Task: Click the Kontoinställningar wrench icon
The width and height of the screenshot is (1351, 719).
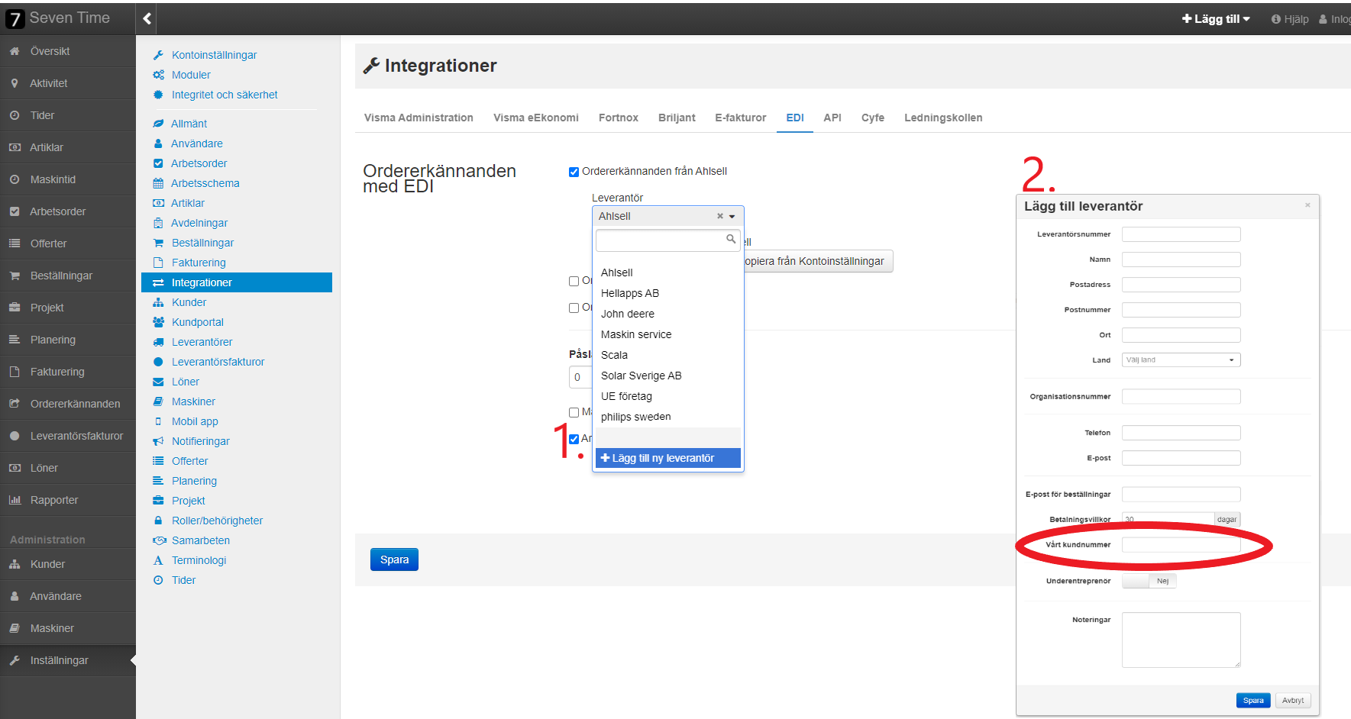Action: [x=158, y=55]
